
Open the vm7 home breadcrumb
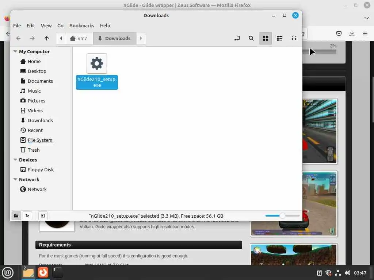pyautogui.click(x=79, y=38)
